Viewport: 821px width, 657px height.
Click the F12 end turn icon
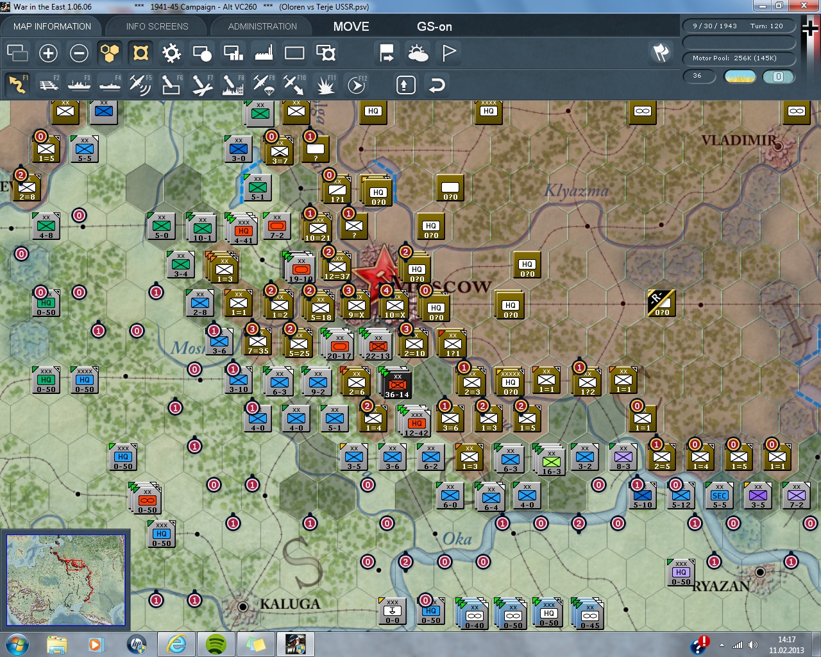tap(356, 85)
